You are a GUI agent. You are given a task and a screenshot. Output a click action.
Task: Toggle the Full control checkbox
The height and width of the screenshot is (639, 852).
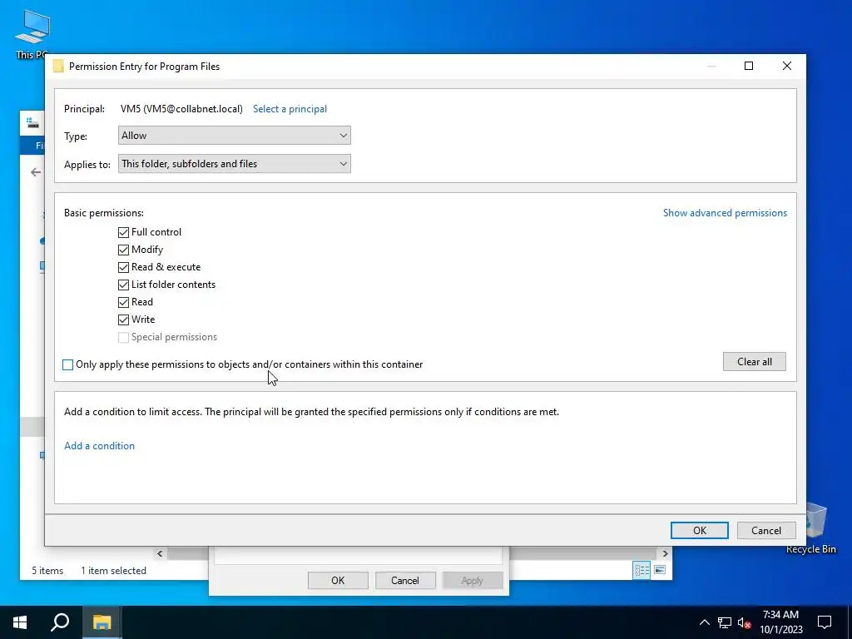pos(123,233)
